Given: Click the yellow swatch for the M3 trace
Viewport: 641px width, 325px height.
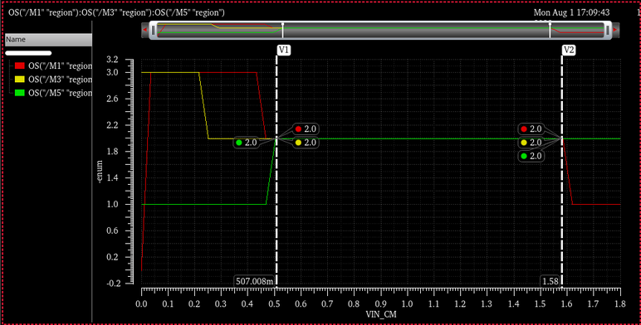Looking at the screenshot, I should pos(20,80).
